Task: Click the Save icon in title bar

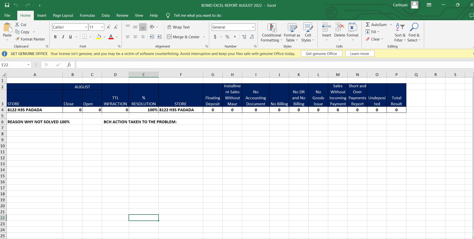Action: tap(7, 5)
